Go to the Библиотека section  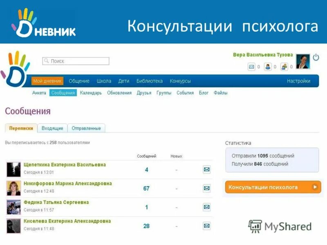point(150,81)
